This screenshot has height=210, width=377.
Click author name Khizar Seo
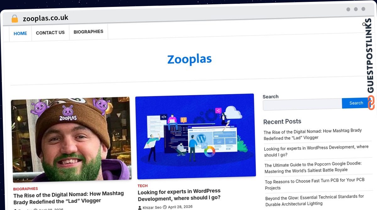[x=152, y=207]
